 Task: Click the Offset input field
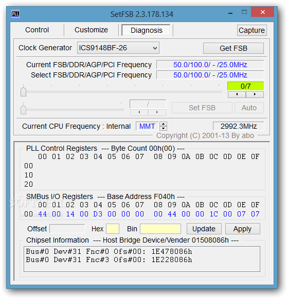pos(67,229)
